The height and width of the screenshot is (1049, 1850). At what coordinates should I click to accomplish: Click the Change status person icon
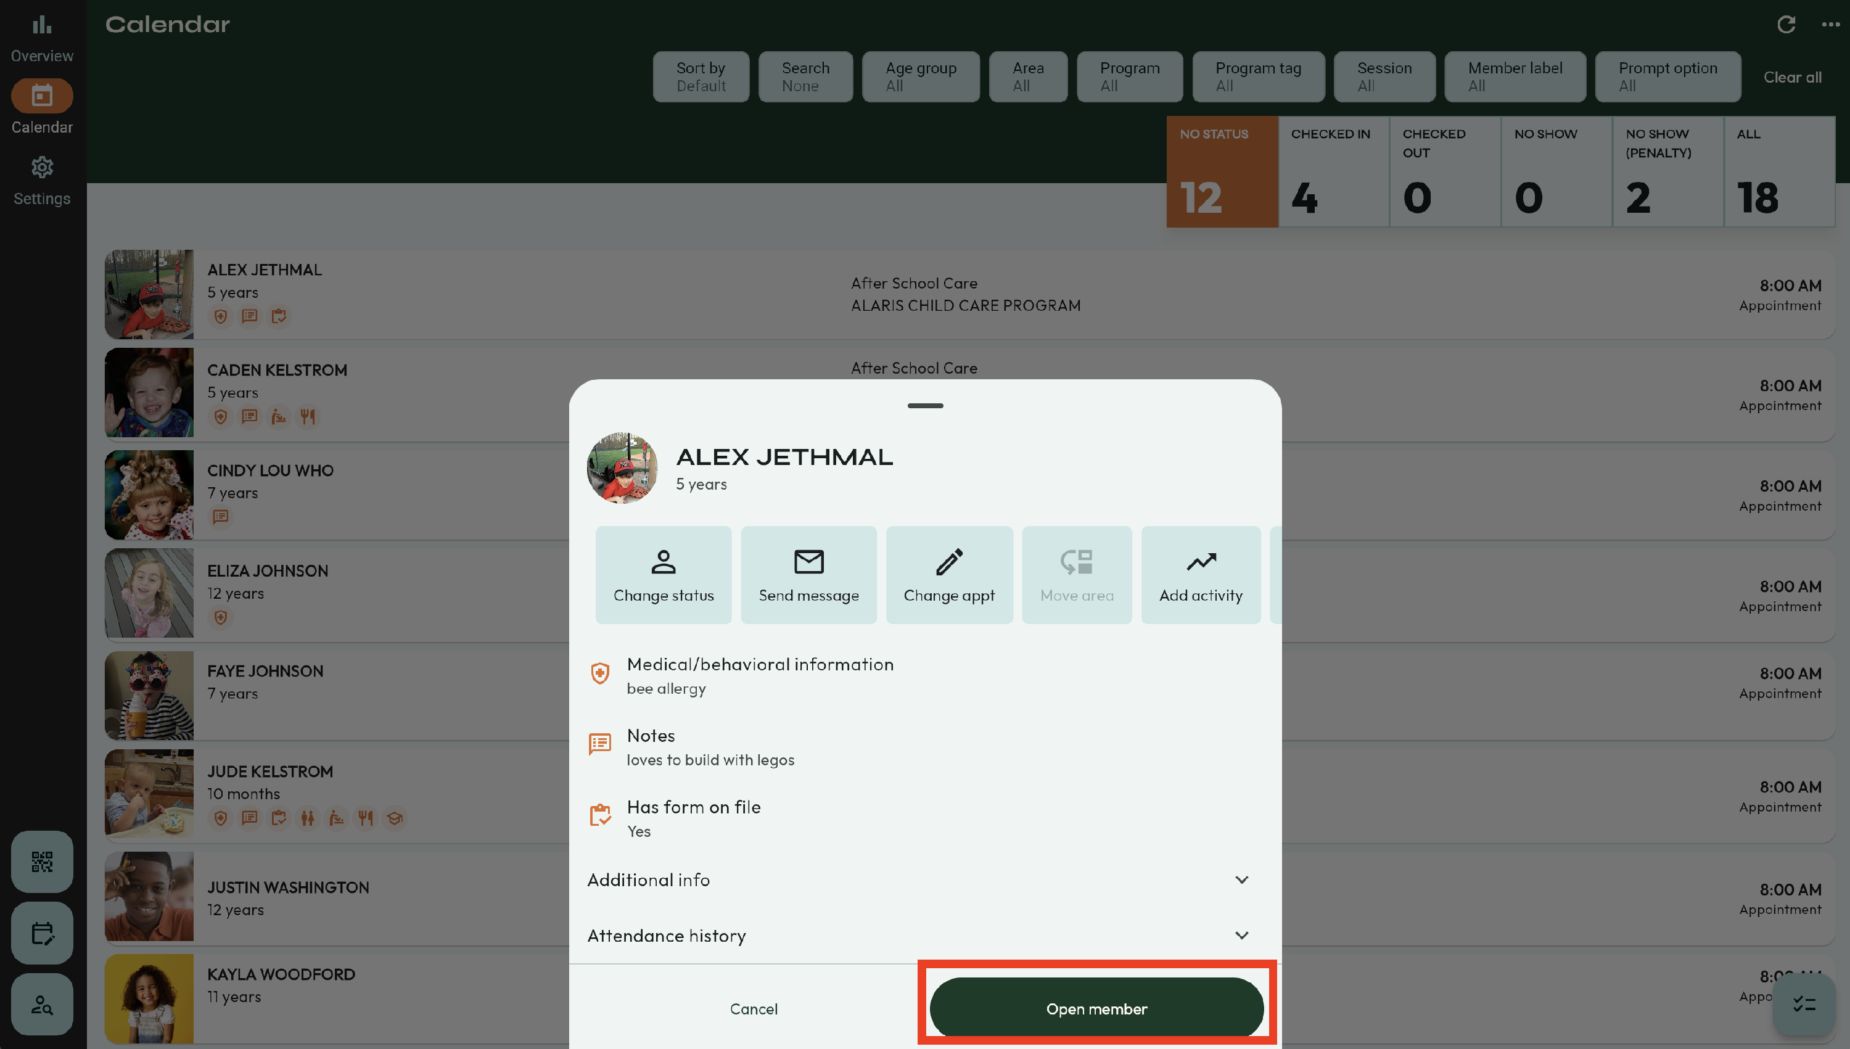[663, 561]
